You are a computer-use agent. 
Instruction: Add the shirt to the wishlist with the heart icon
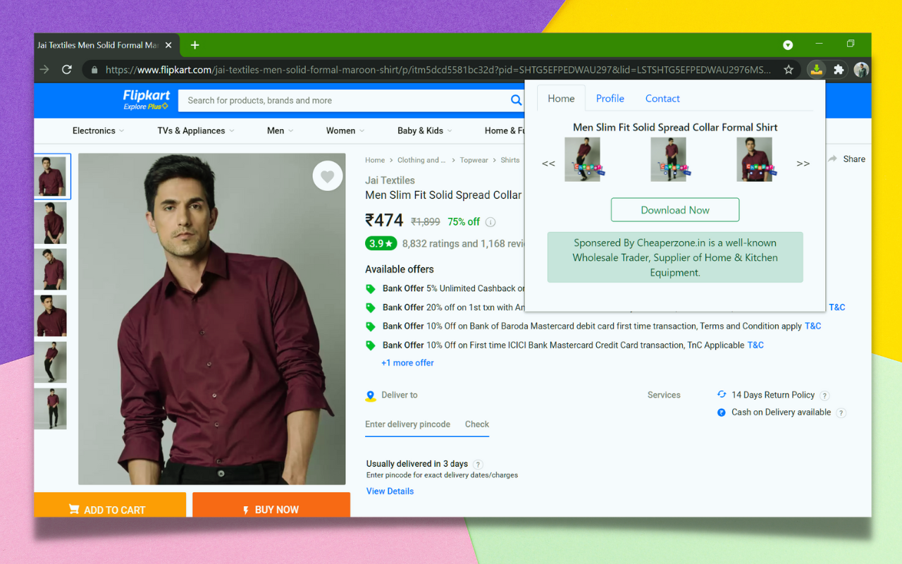(328, 176)
